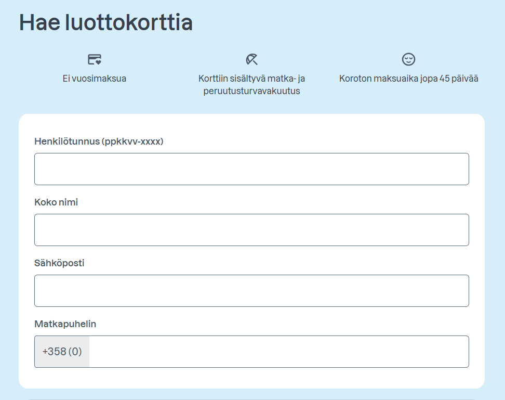The image size is (505, 400).
Task: Click the +358 (0) country code prefix
Action: 62,352
